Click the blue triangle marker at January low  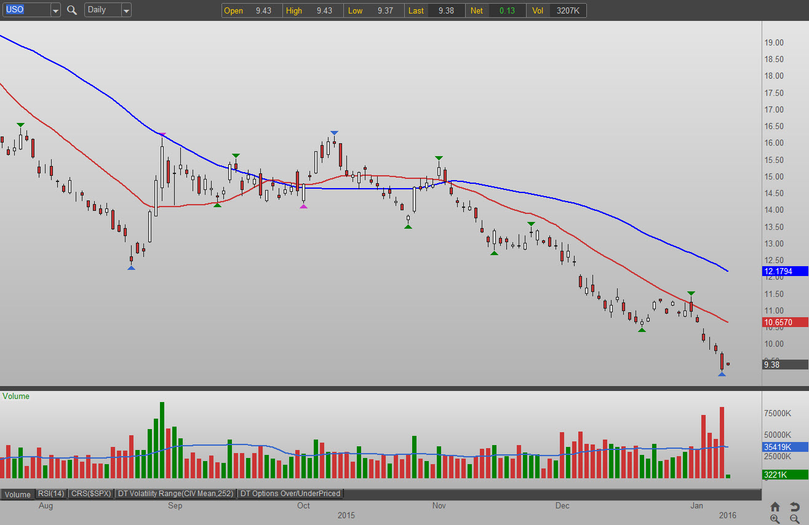tap(722, 374)
